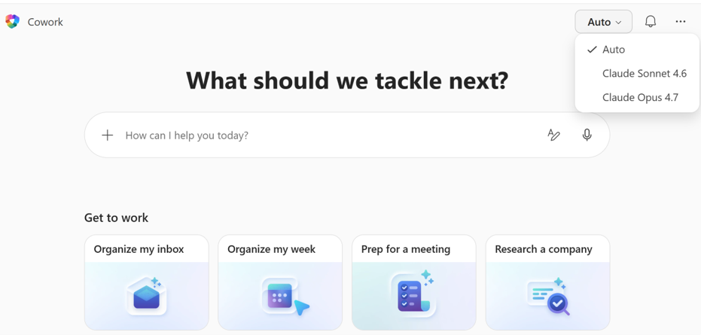Open the Organize my week card
This screenshot has width=701, height=335.
tap(280, 282)
